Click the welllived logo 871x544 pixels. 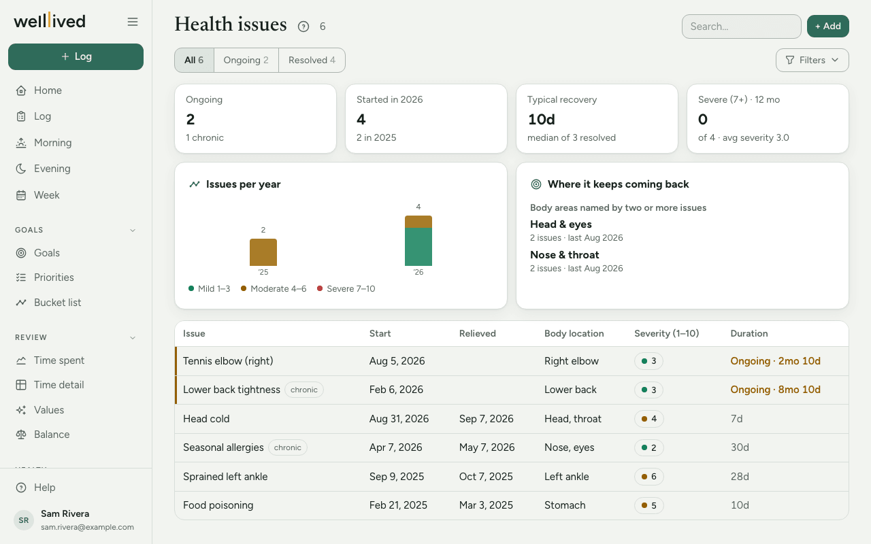(x=50, y=21)
